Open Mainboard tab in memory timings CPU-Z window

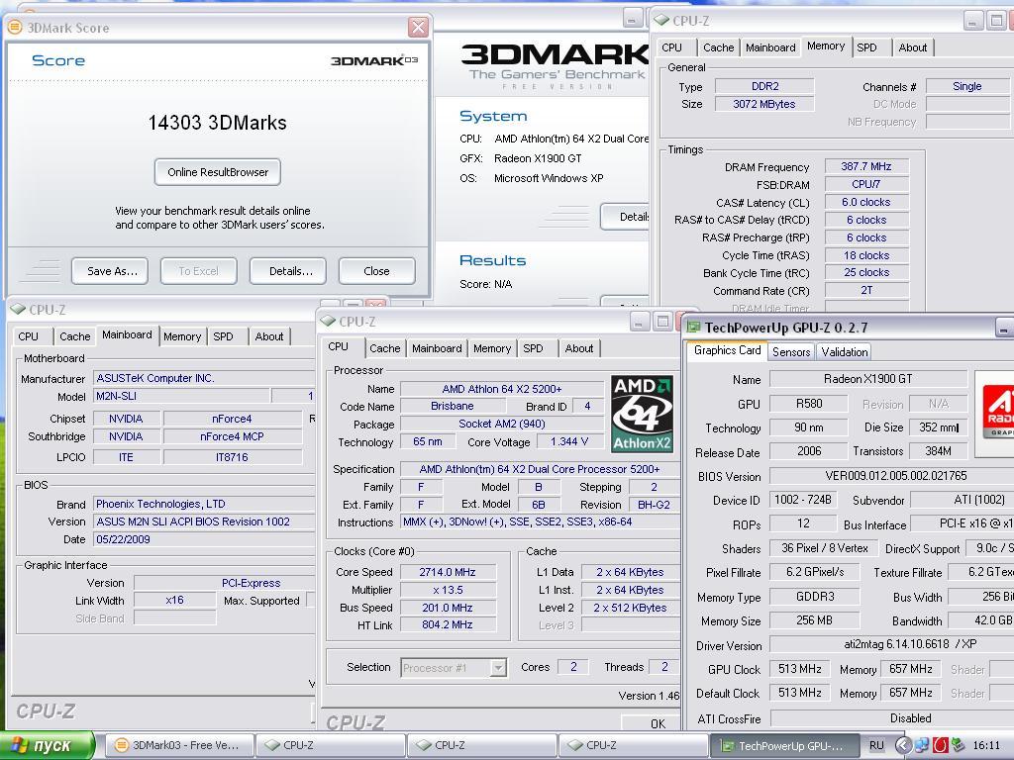(x=770, y=47)
